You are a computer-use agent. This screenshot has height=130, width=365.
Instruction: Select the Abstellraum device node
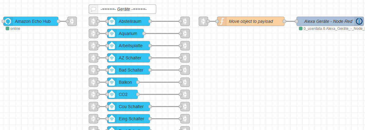(x=129, y=21)
